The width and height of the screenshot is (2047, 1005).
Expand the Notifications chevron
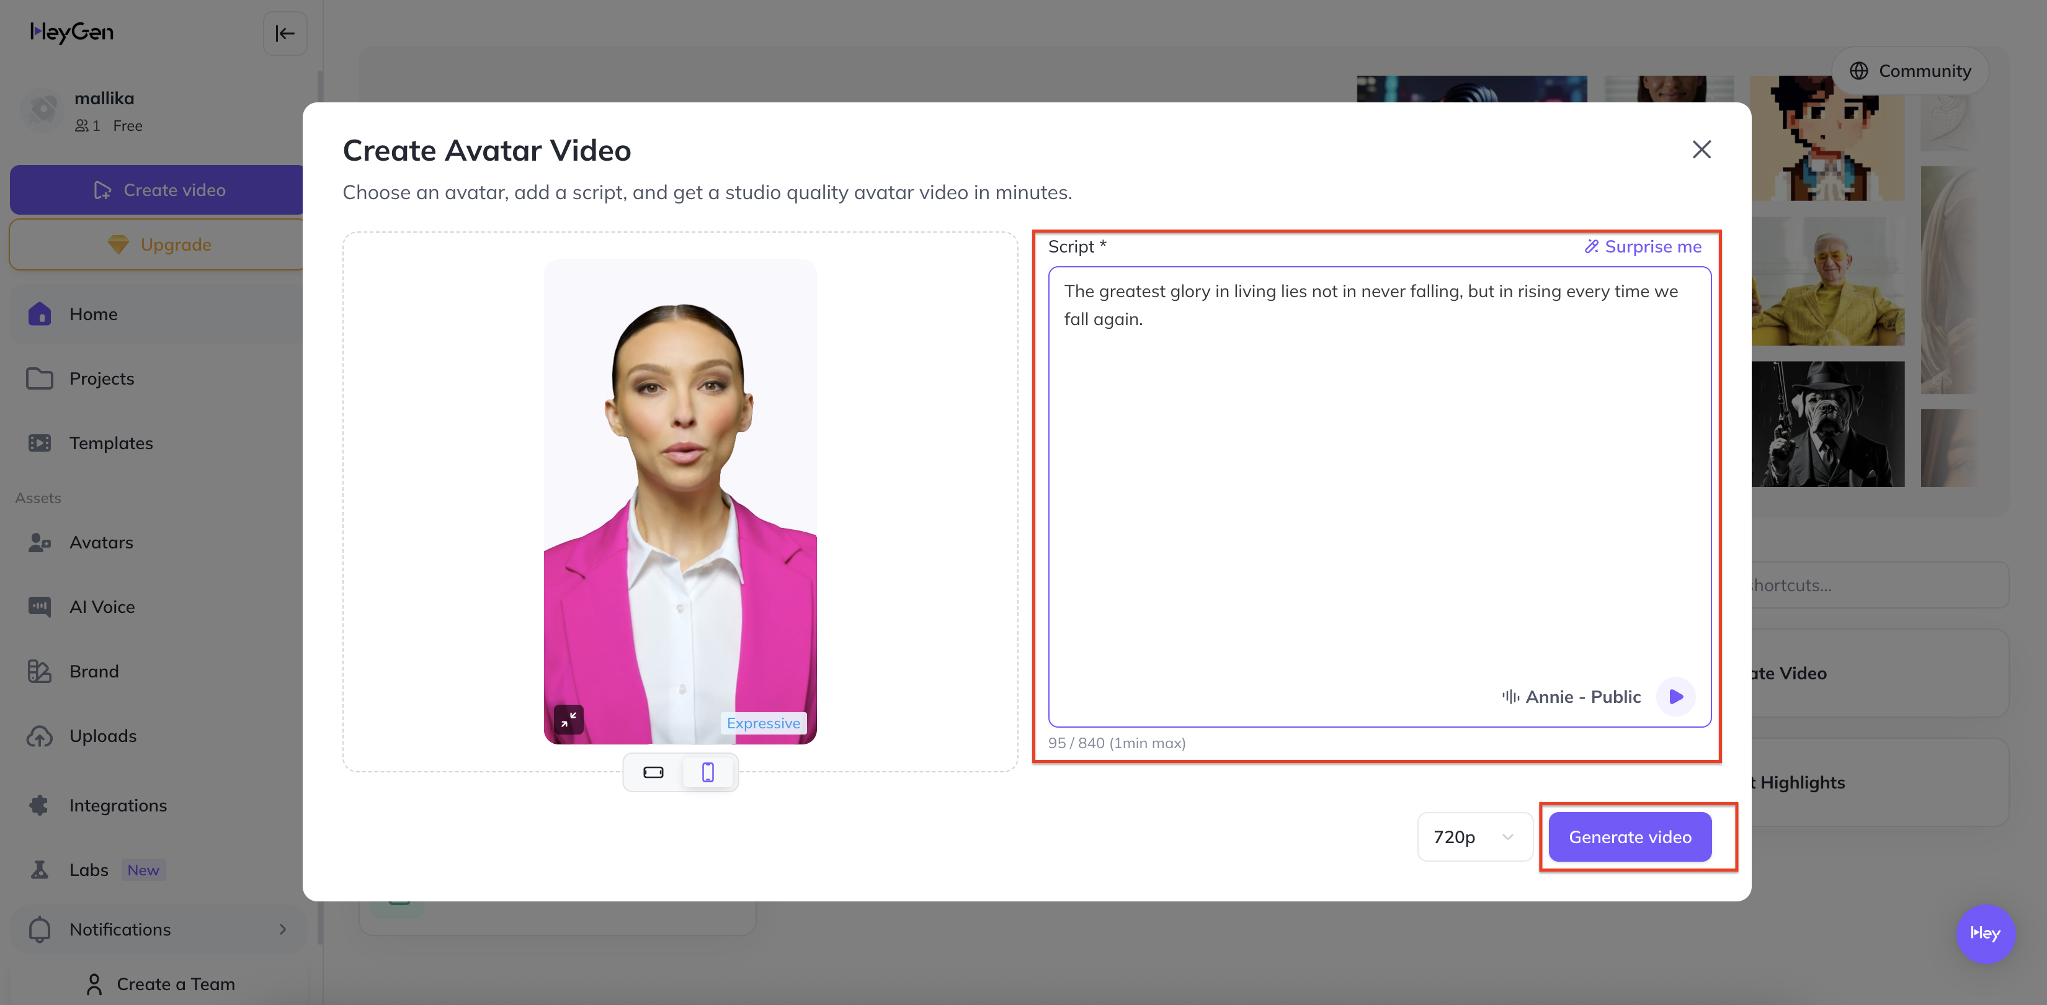(282, 929)
